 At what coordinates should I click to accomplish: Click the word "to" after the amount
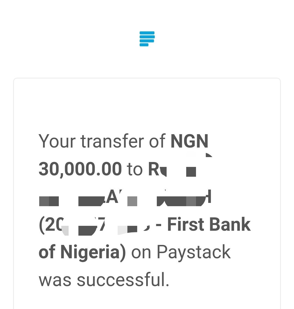[134, 169]
